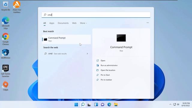This screenshot has height=108, width=192.
Task: Open Command Prompt best match result
Action: [x=66, y=39]
